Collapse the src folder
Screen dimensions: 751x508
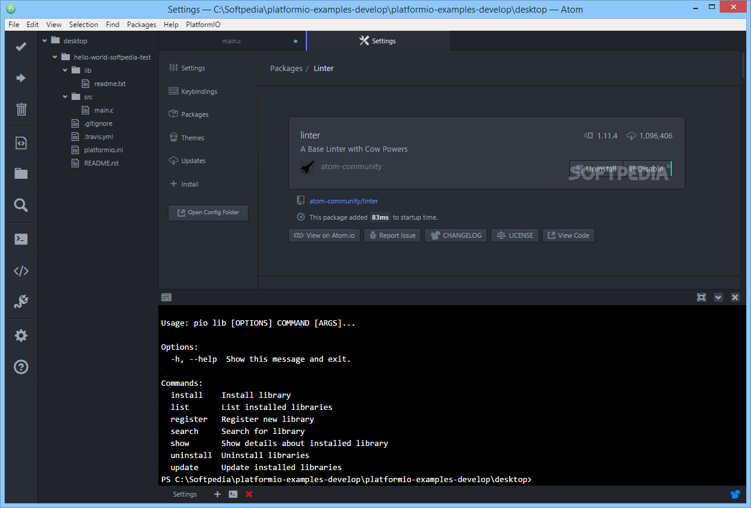66,97
